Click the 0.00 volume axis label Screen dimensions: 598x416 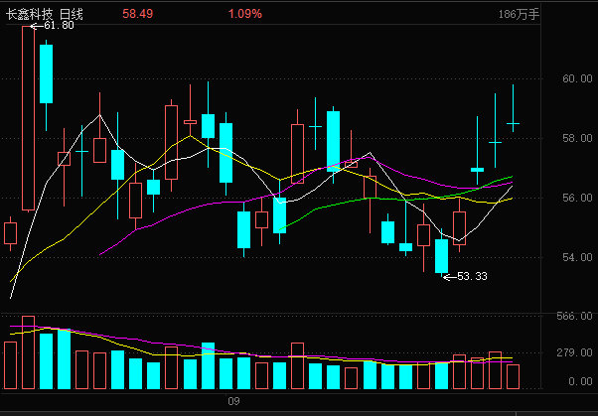[x=580, y=382]
